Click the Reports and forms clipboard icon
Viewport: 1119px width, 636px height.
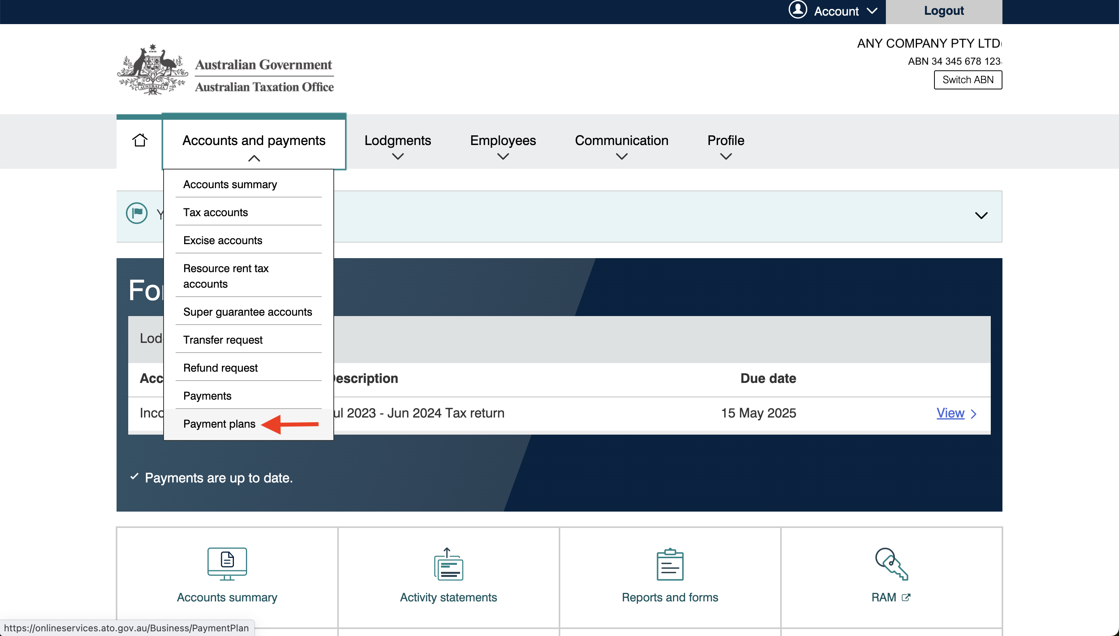tap(669, 564)
